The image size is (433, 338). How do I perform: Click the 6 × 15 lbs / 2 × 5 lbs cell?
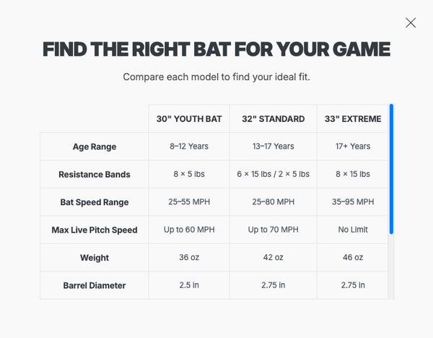click(273, 174)
